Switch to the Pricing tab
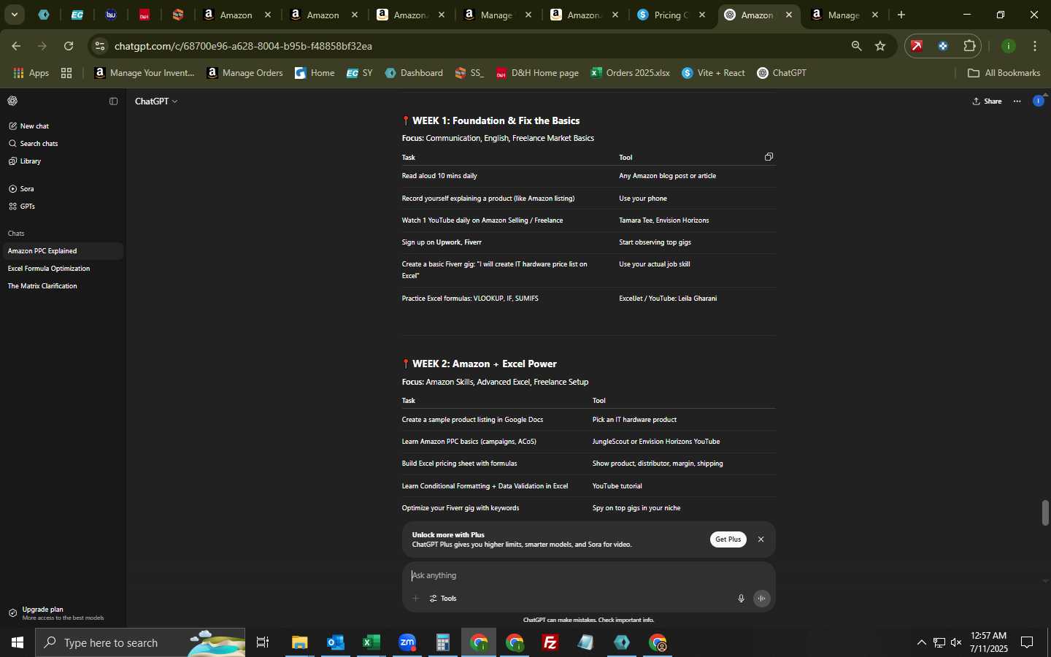 click(672, 15)
